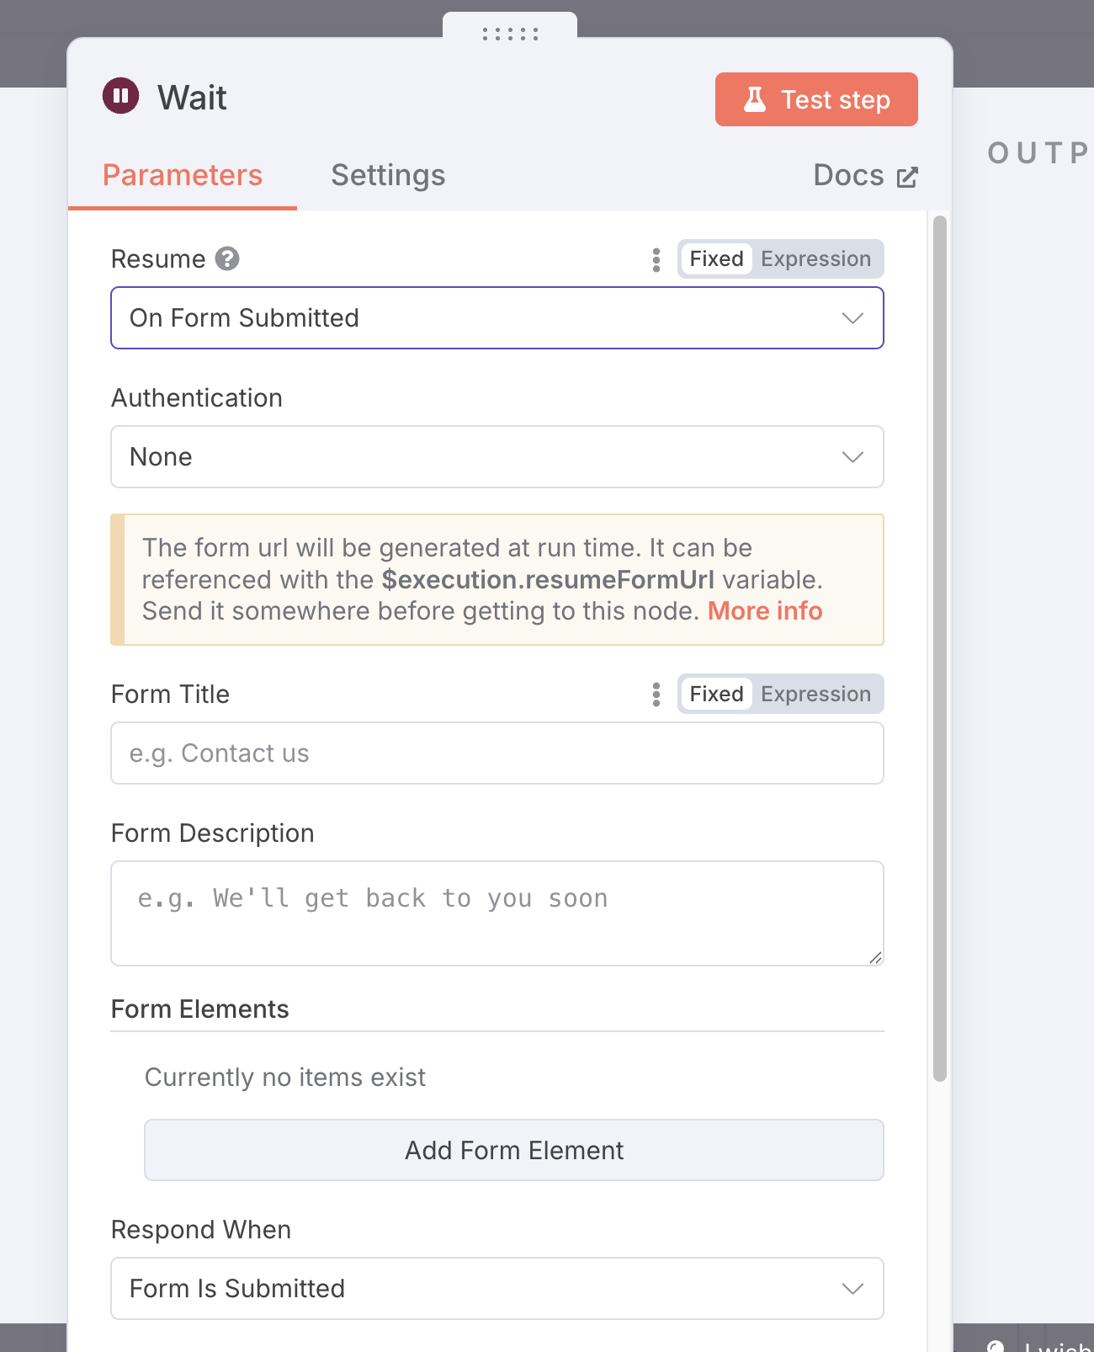Click the parameters panel vertical scrollbar

click(x=940, y=648)
